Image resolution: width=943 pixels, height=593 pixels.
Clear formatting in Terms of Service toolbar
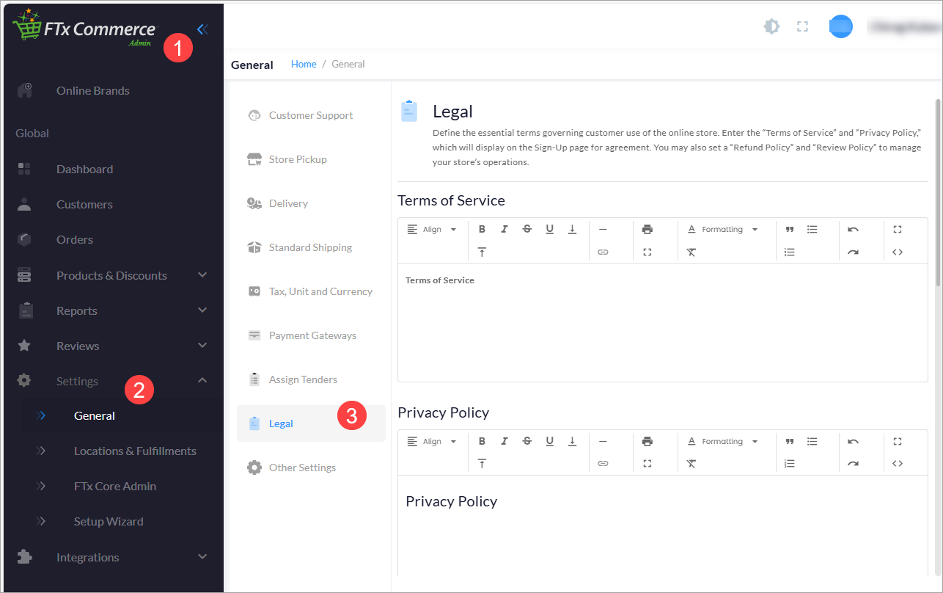click(691, 252)
